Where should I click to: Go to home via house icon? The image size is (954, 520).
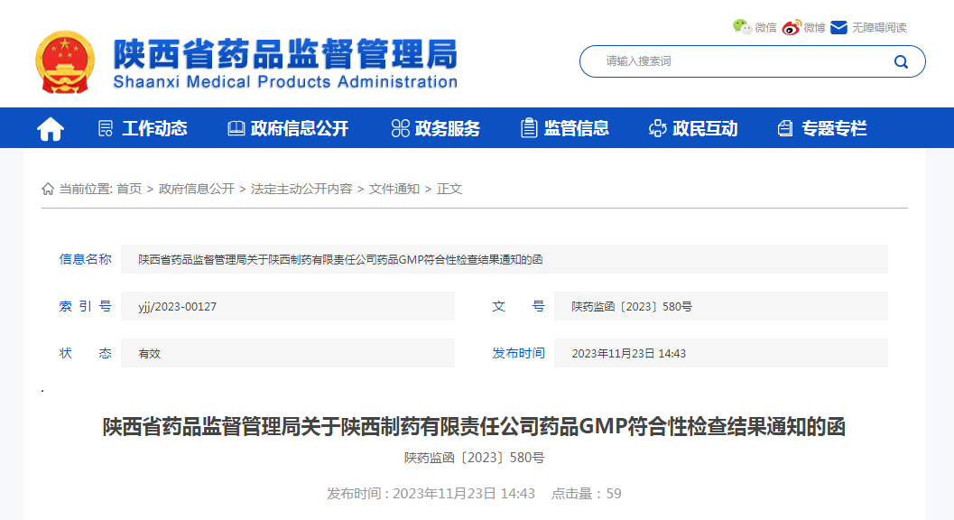[51, 128]
